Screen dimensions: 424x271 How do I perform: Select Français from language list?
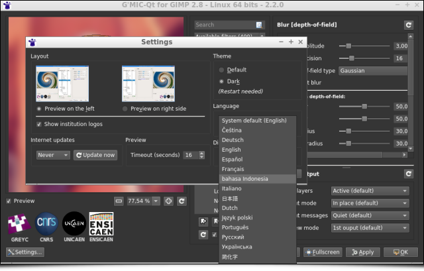point(258,170)
